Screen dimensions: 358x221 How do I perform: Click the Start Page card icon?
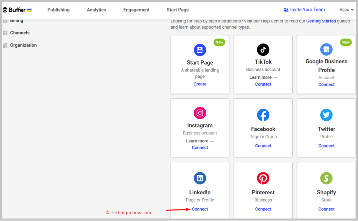tap(200, 50)
